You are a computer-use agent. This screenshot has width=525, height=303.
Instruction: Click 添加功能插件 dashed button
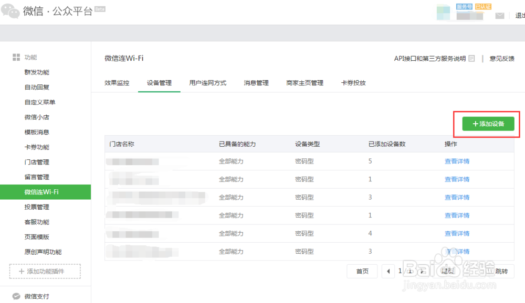(x=45, y=272)
